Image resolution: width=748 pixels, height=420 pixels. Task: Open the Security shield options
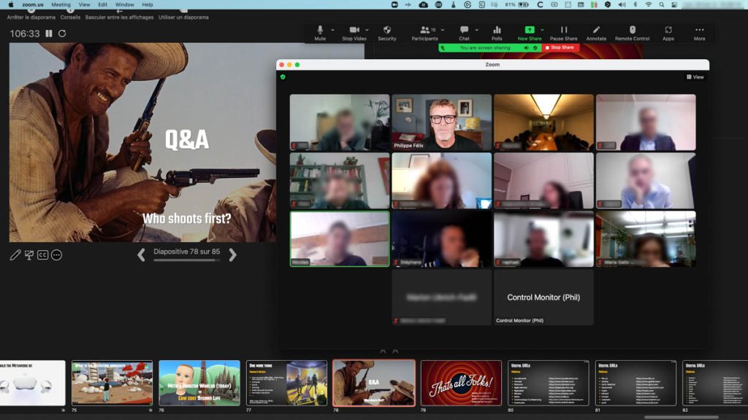tap(387, 34)
